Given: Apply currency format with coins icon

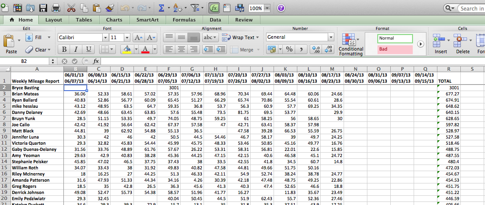Looking at the screenshot, I should click(x=272, y=49).
